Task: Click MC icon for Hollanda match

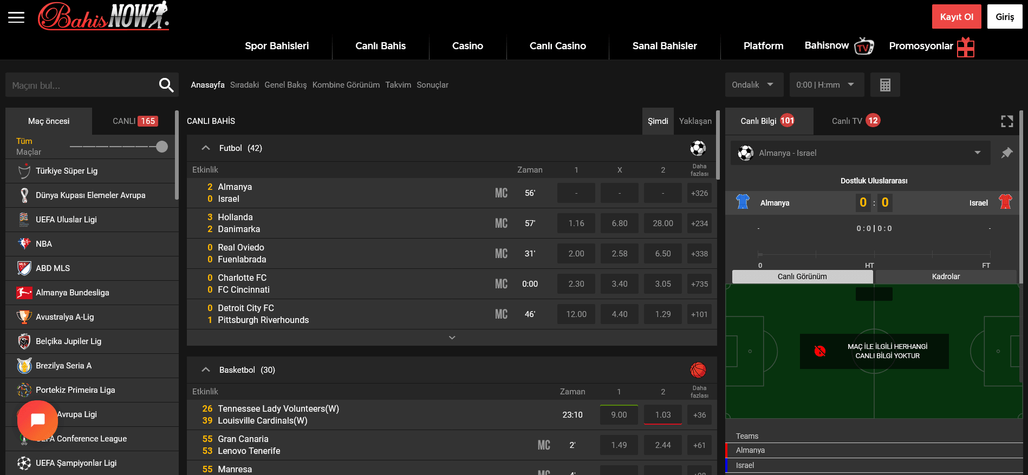Action: coord(502,223)
